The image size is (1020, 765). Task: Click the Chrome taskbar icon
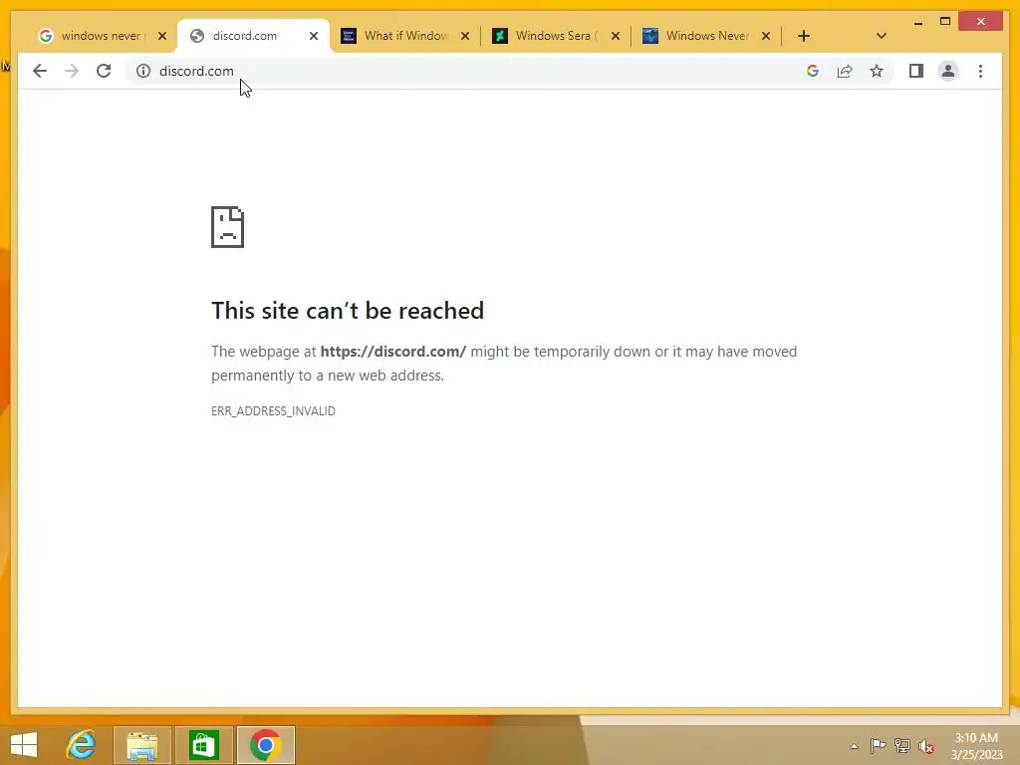pyautogui.click(x=265, y=745)
